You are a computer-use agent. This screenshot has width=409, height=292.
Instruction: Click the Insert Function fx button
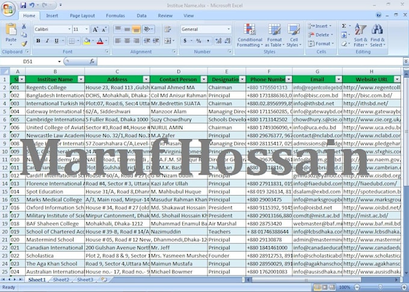[92, 61]
